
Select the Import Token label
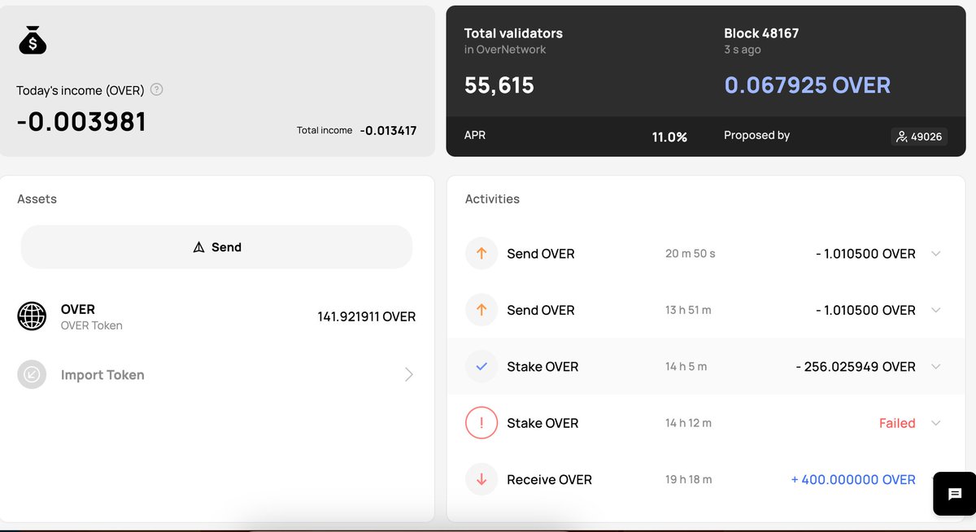coord(102,375)
